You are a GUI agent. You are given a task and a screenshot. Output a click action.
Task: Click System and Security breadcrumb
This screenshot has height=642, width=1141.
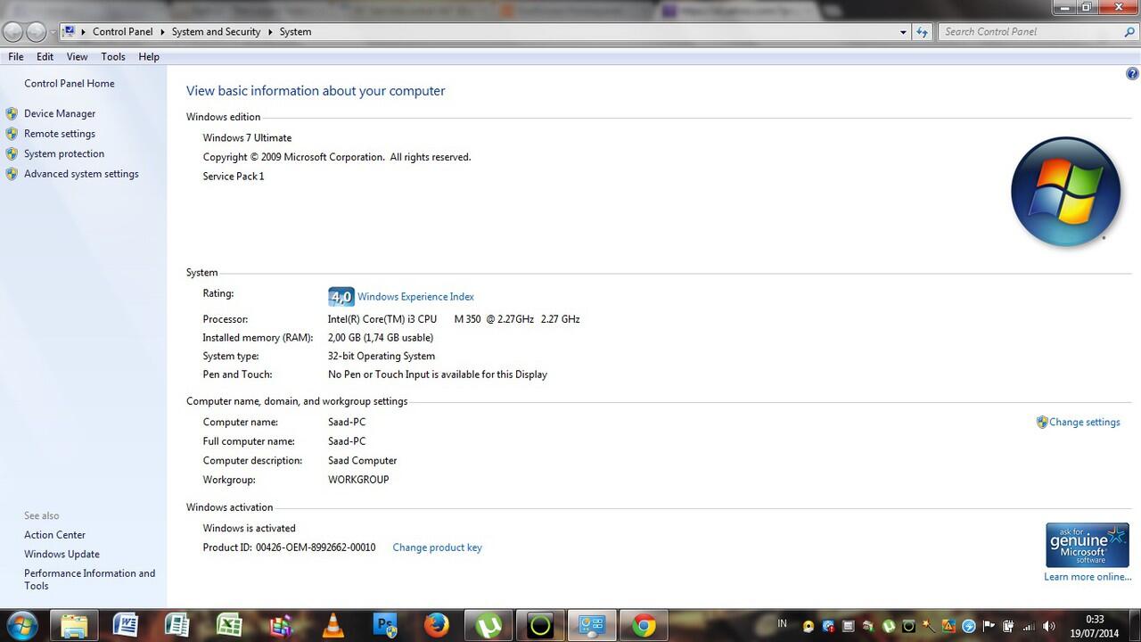click(217, 32)
